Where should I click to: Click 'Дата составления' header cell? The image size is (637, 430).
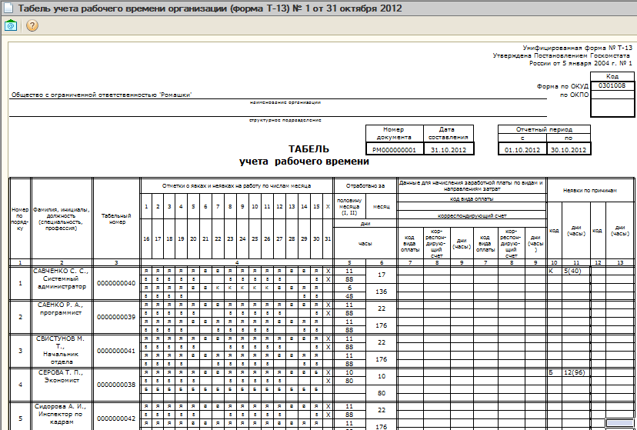pyautogui.click(x=449, y=133)
